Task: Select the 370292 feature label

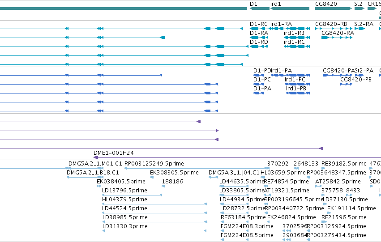Action: [278, 164]
